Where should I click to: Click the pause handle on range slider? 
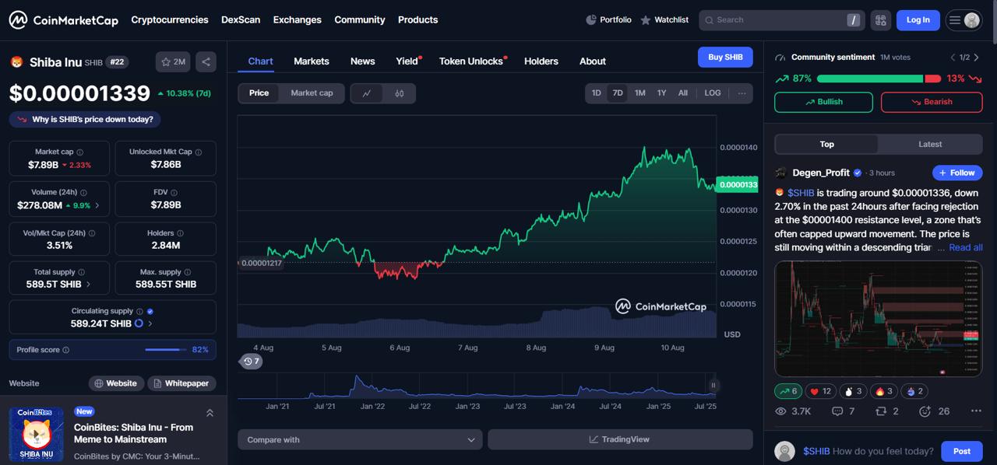click(713, 385)
